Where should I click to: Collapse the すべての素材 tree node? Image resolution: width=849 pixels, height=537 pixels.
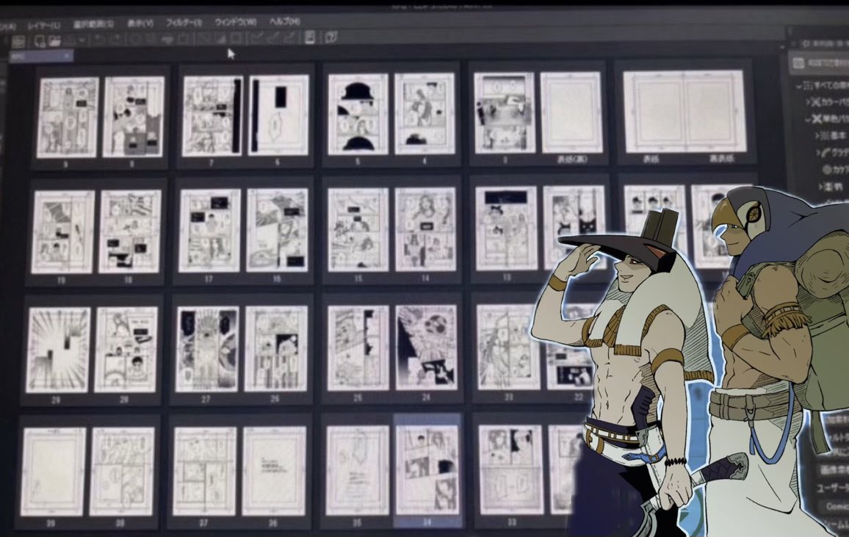pos(799,85)
